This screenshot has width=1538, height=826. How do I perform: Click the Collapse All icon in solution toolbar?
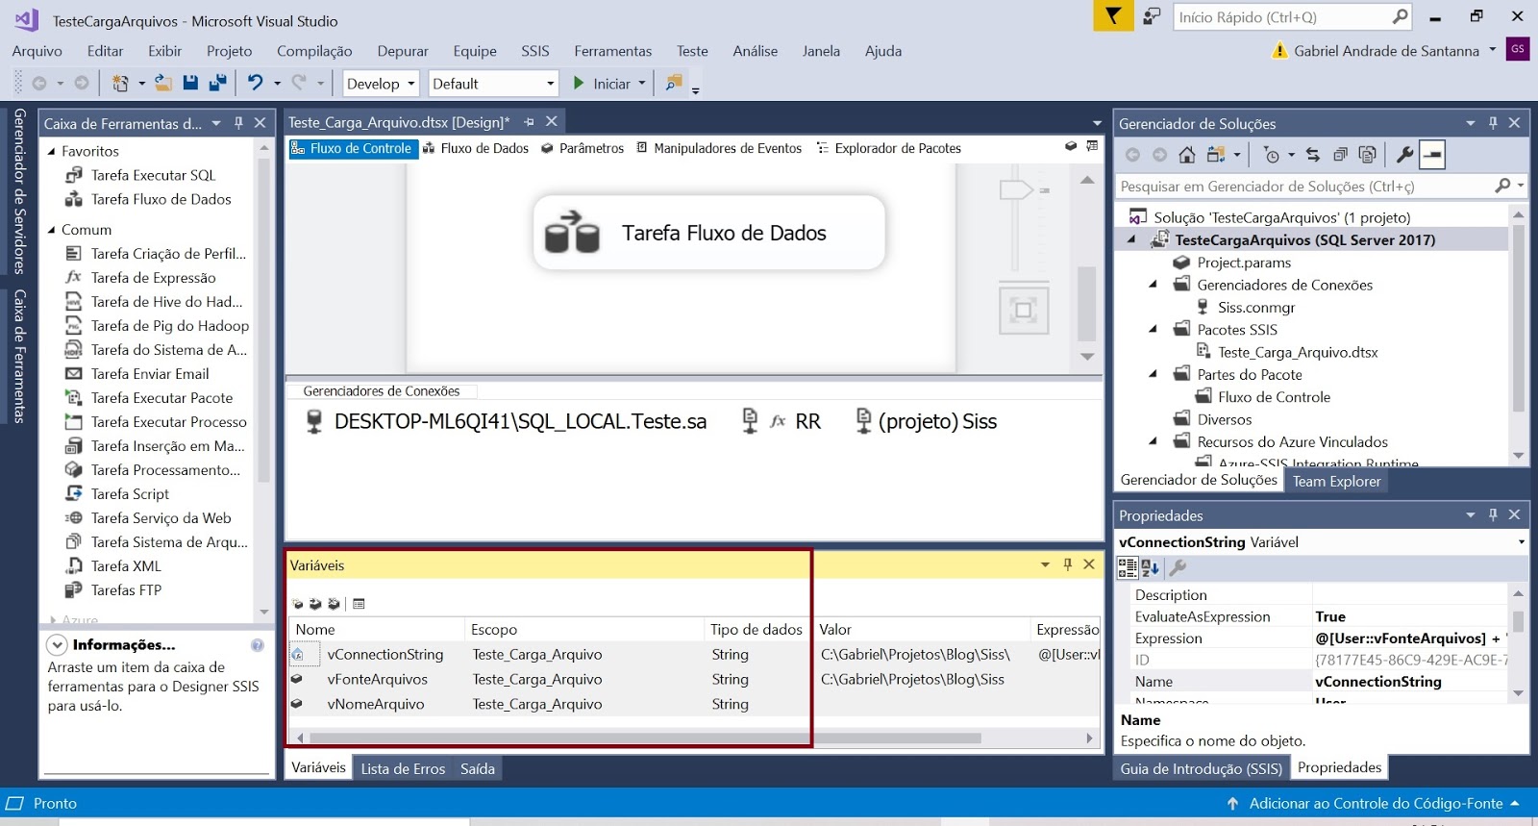pos(1340,155)
